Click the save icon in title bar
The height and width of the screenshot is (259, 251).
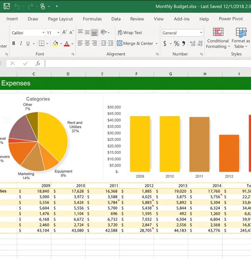coord(7,6)
